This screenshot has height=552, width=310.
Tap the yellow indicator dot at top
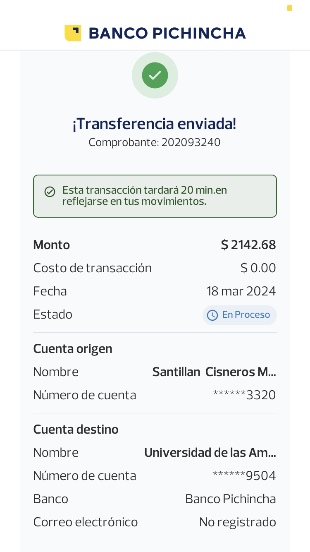click(x=290, y=8)
